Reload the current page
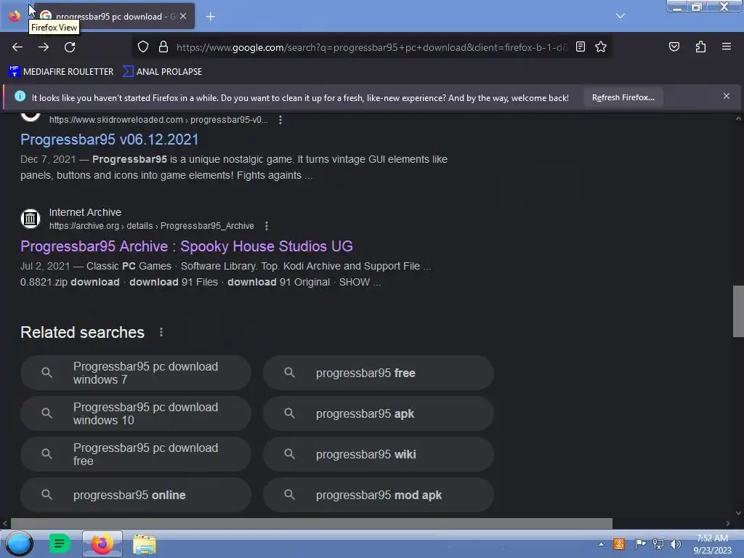 pos(70,47)
